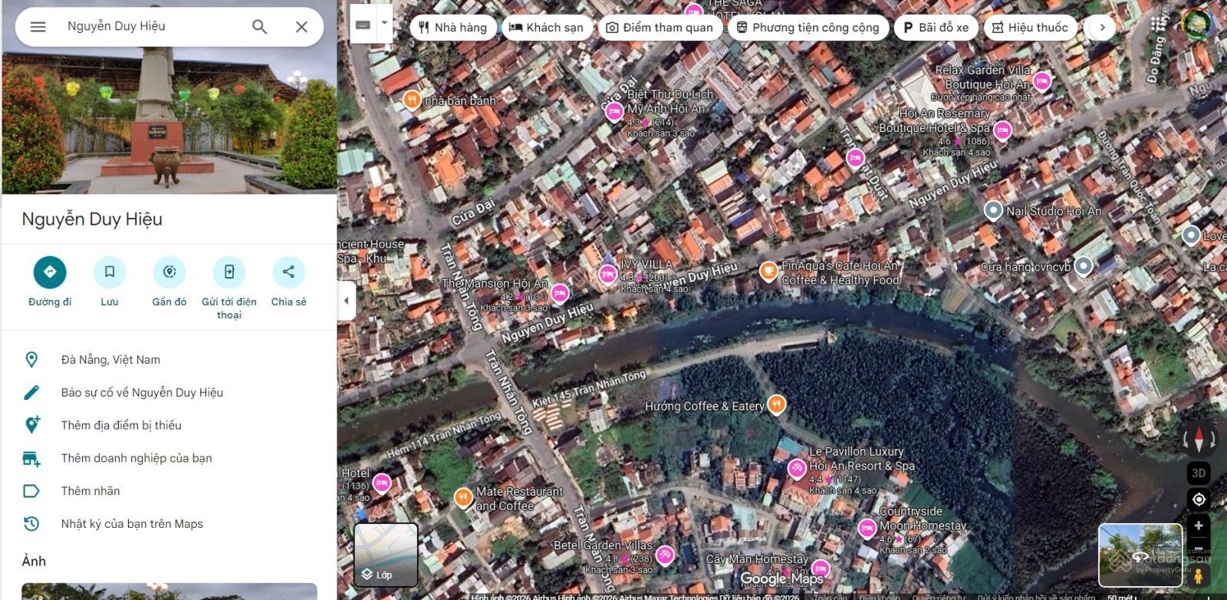Select the Phương tiện công cộng chip
This screenshot has width=1227, height=600.
click(808, 28)
